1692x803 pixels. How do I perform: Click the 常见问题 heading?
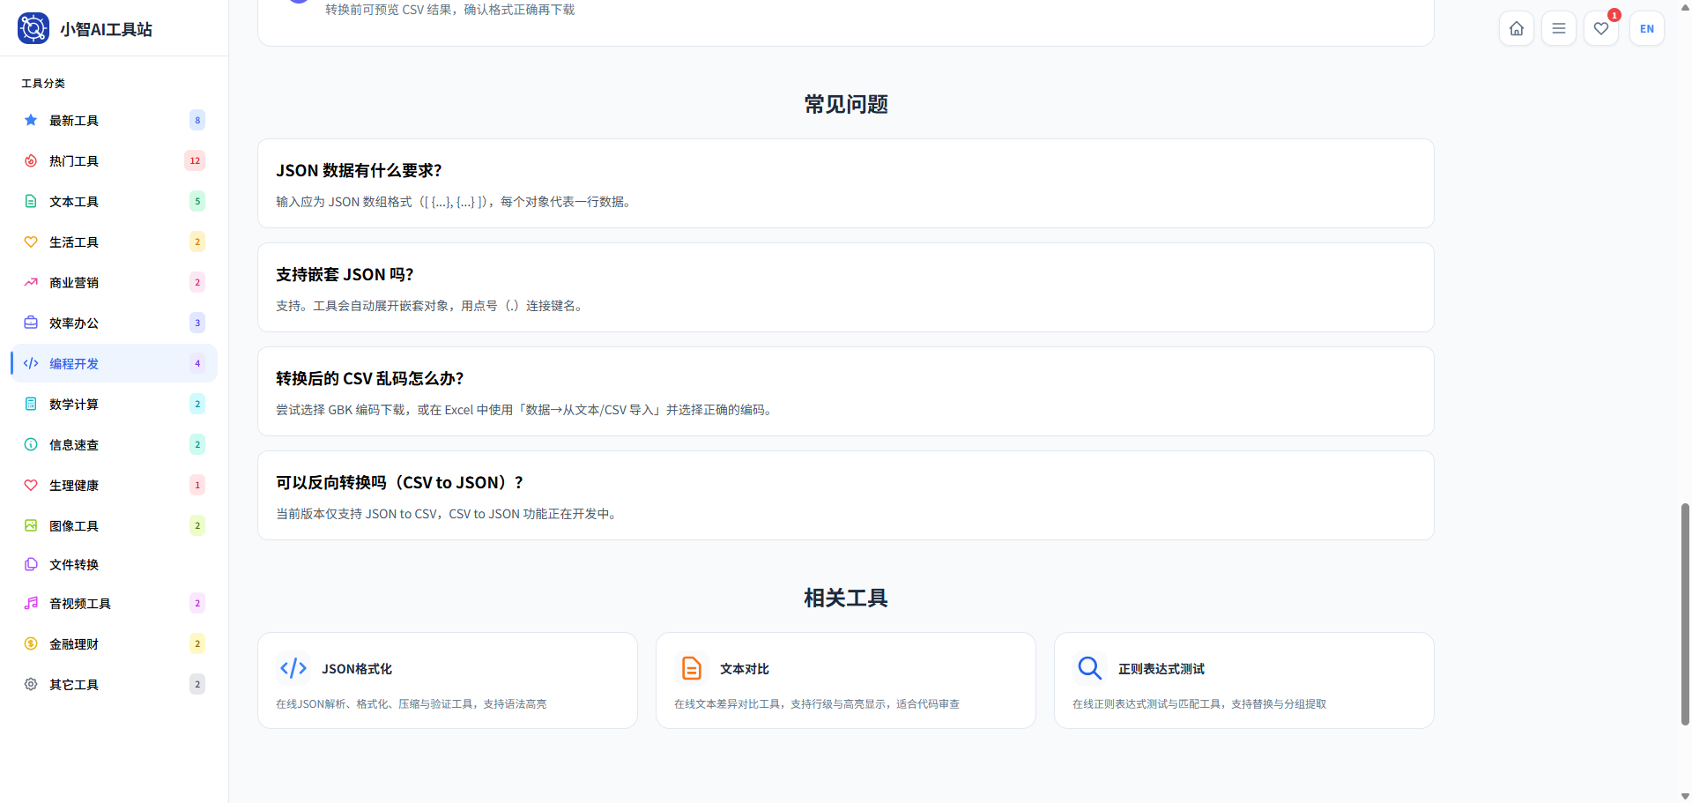click(846, 104)
